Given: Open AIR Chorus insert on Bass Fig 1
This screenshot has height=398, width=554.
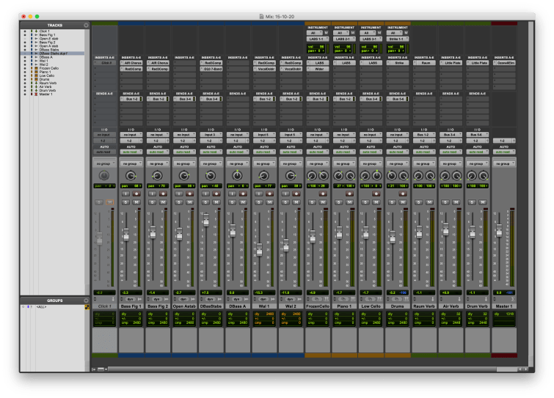Looking at the screenshot, I should [x=131, y=63].
